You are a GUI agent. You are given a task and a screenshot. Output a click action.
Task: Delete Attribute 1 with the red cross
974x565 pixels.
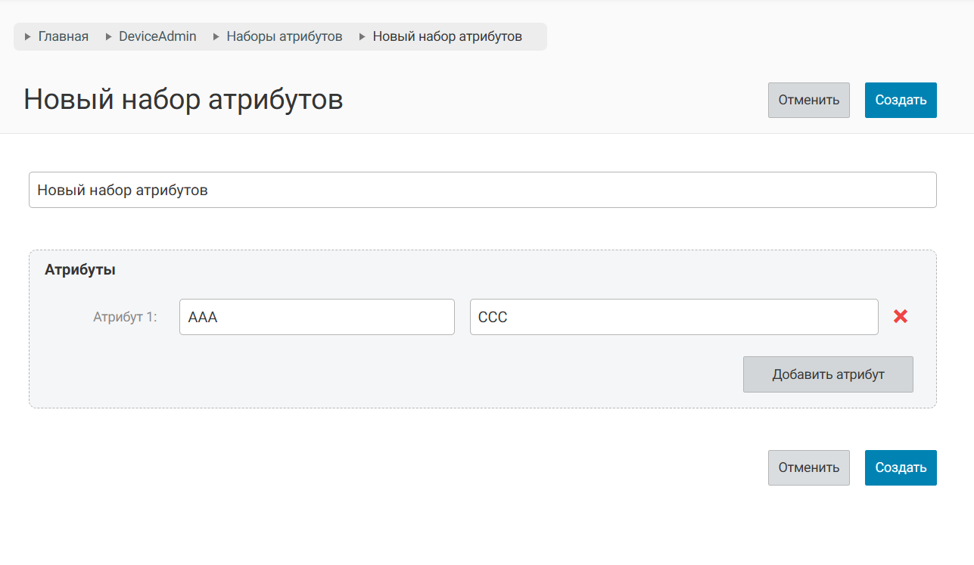900,317
